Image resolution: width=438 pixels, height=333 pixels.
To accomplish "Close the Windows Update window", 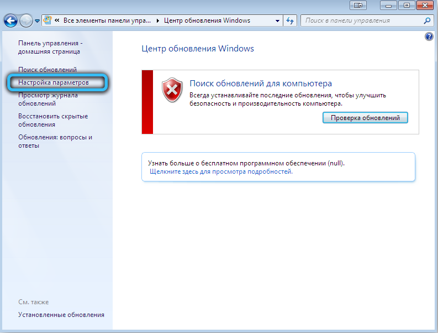I will [x=425, y=6].
